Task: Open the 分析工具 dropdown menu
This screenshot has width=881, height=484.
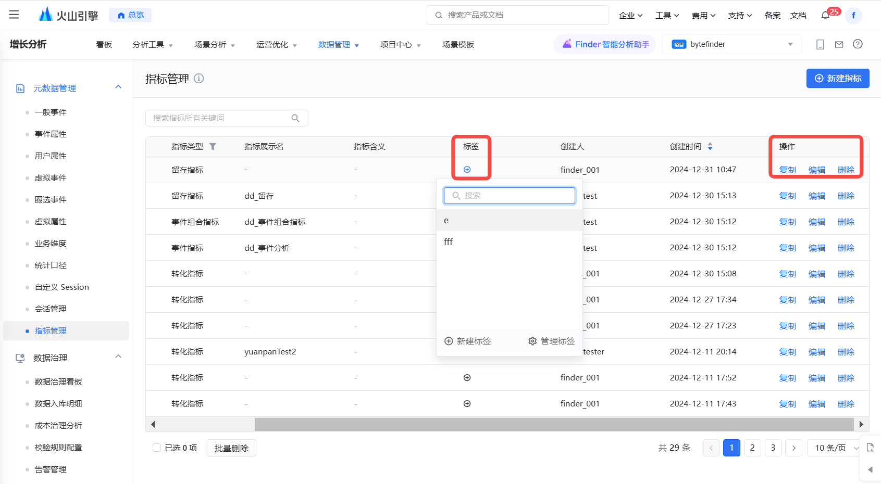Action: [x=153, y=45]
